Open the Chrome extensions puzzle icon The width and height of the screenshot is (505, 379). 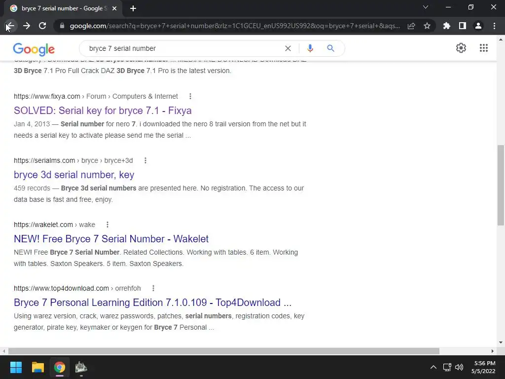447,26
